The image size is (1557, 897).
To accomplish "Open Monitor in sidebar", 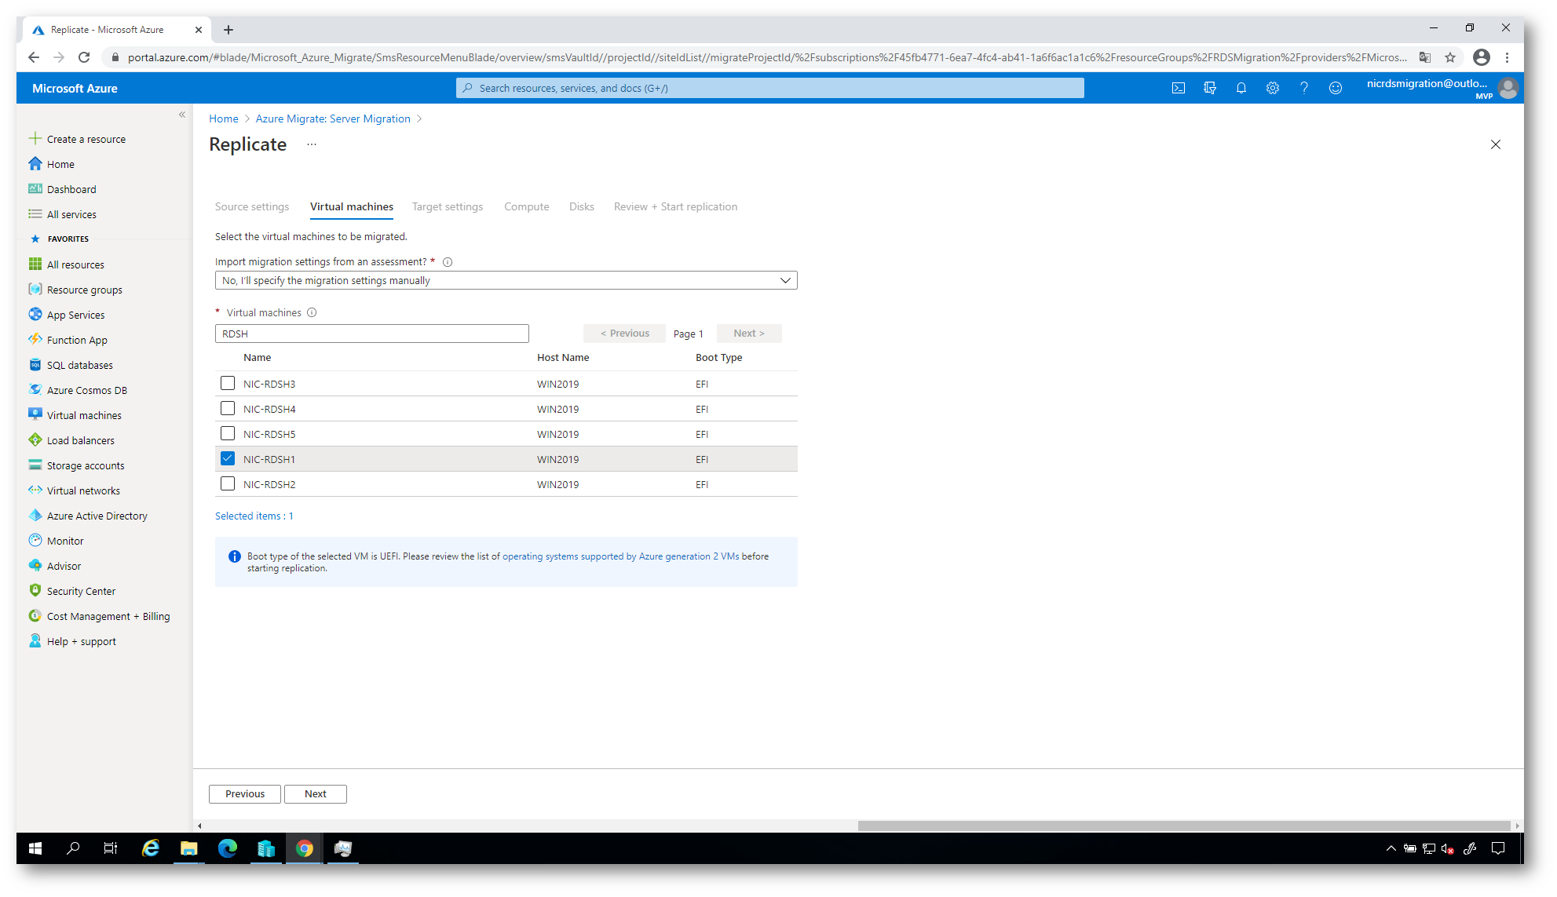I will pos(65,541).
